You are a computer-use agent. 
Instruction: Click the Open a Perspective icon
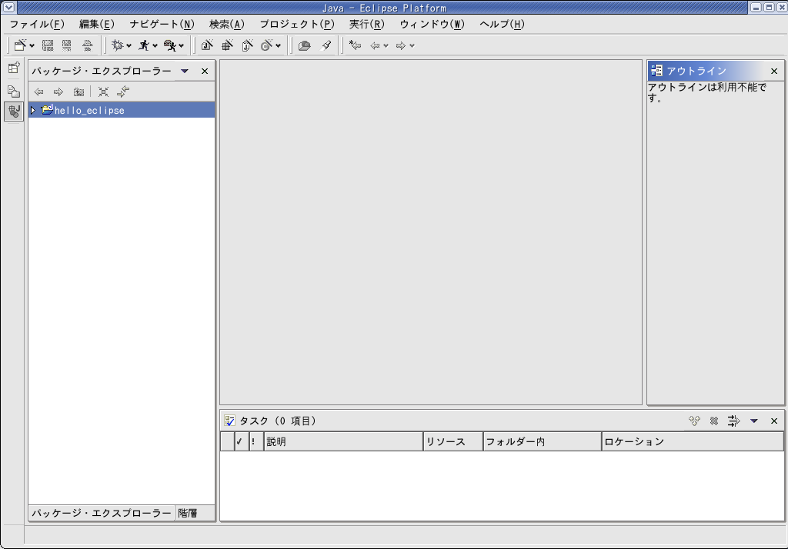(14, 68)
